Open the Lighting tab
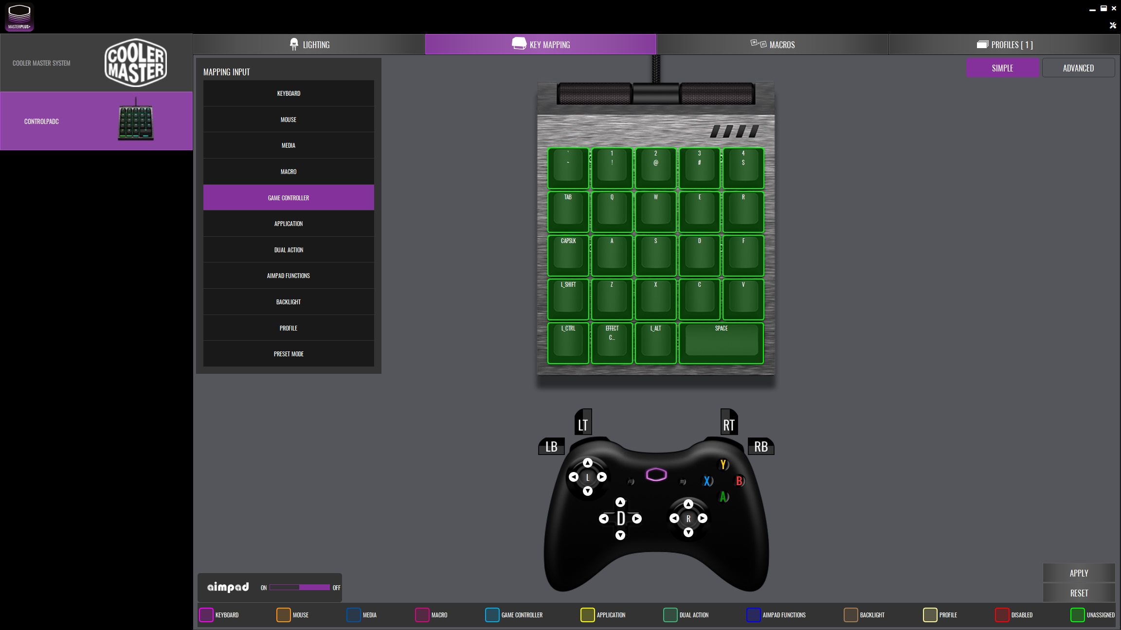Screen dimensions: 1121x630 309,45
